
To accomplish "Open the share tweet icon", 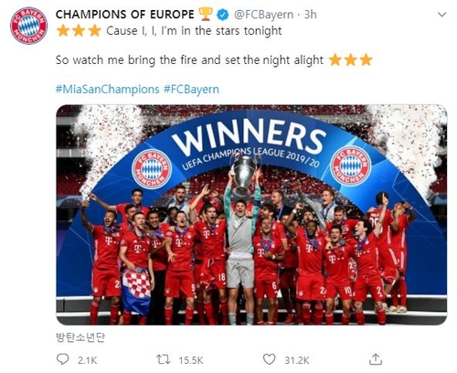I will tap(376, 359).
